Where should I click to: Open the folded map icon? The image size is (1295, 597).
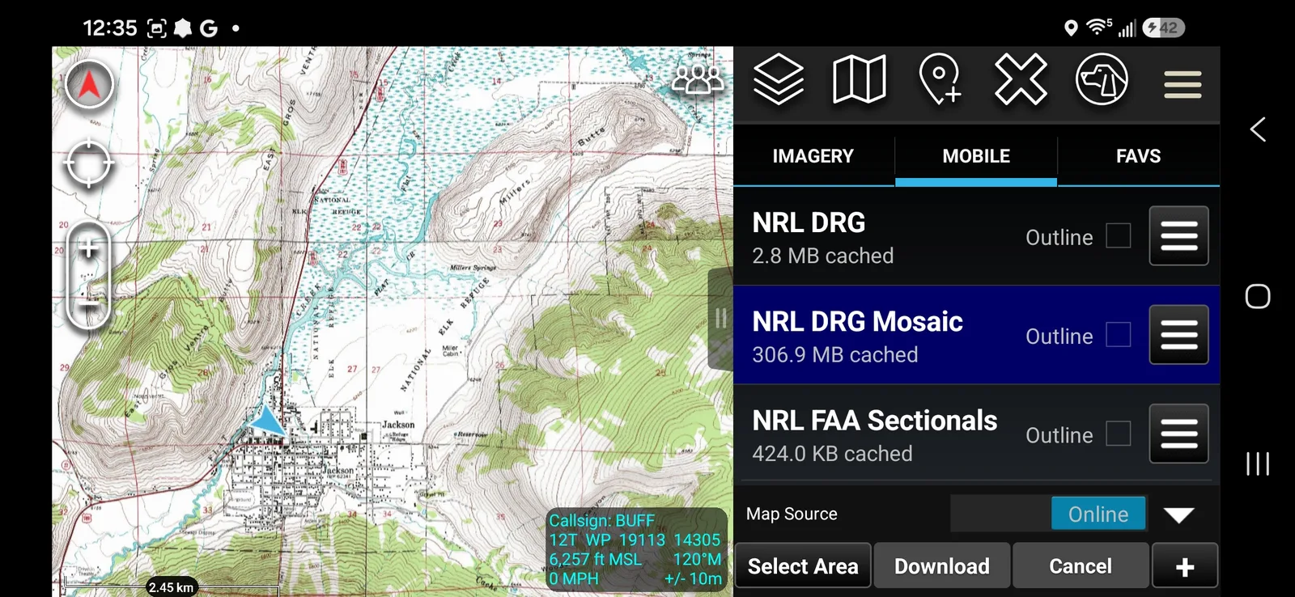[x=859, y=79]
